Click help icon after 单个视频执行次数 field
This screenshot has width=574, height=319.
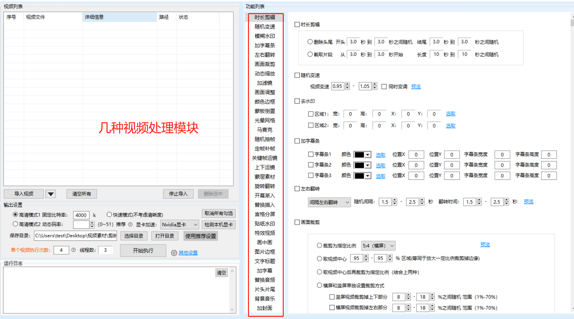(74, 250)
